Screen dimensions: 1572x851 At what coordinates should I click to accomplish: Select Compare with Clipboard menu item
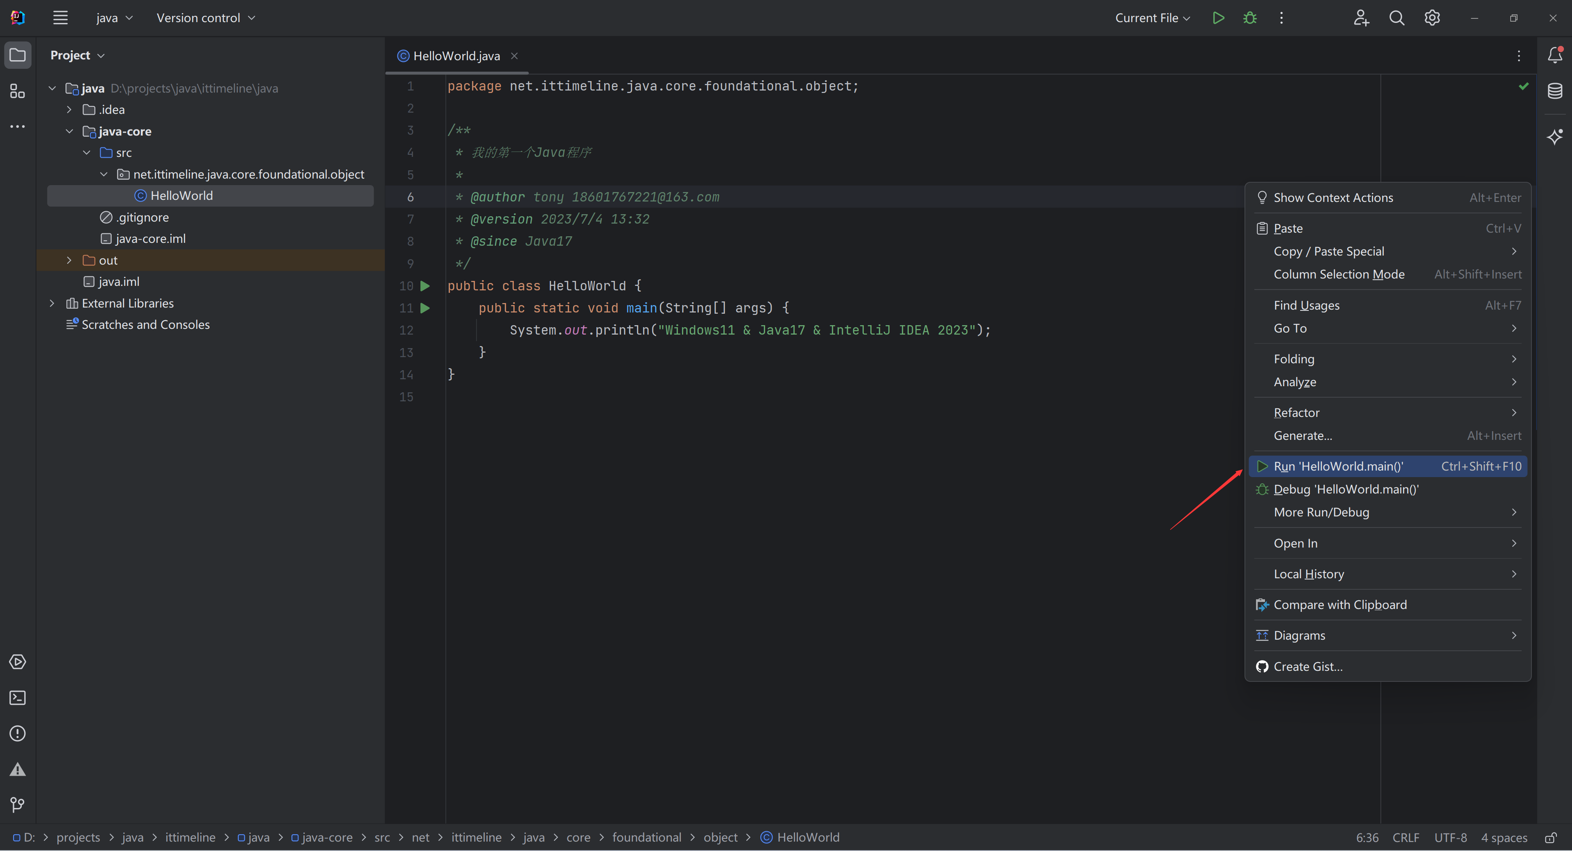[x=1388, y=604]
